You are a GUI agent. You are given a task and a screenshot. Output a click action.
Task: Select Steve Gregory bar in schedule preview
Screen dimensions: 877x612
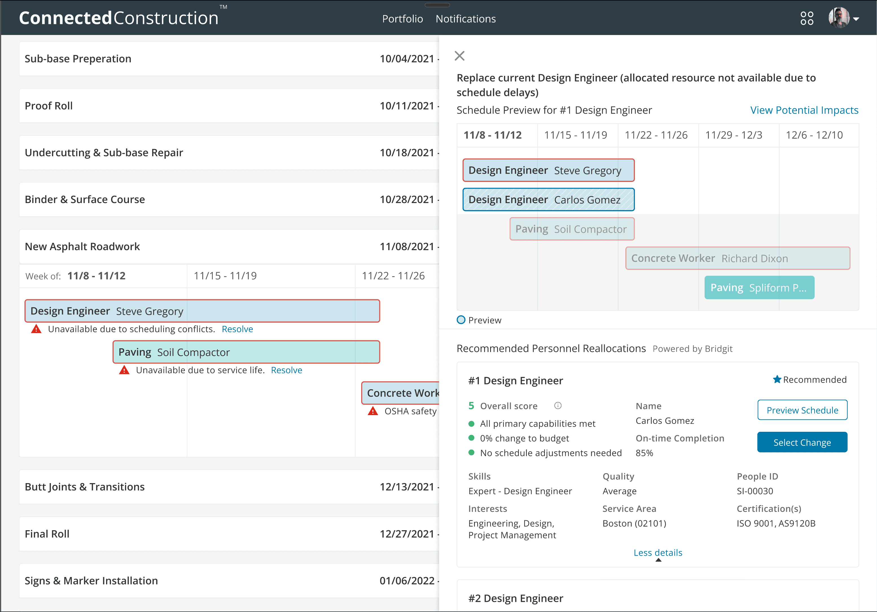click(x=548, y=170)
